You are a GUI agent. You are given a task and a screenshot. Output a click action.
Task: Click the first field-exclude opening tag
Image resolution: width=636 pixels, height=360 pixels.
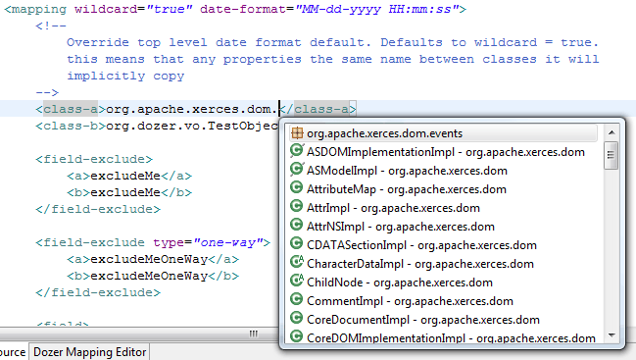click(94, 159)
